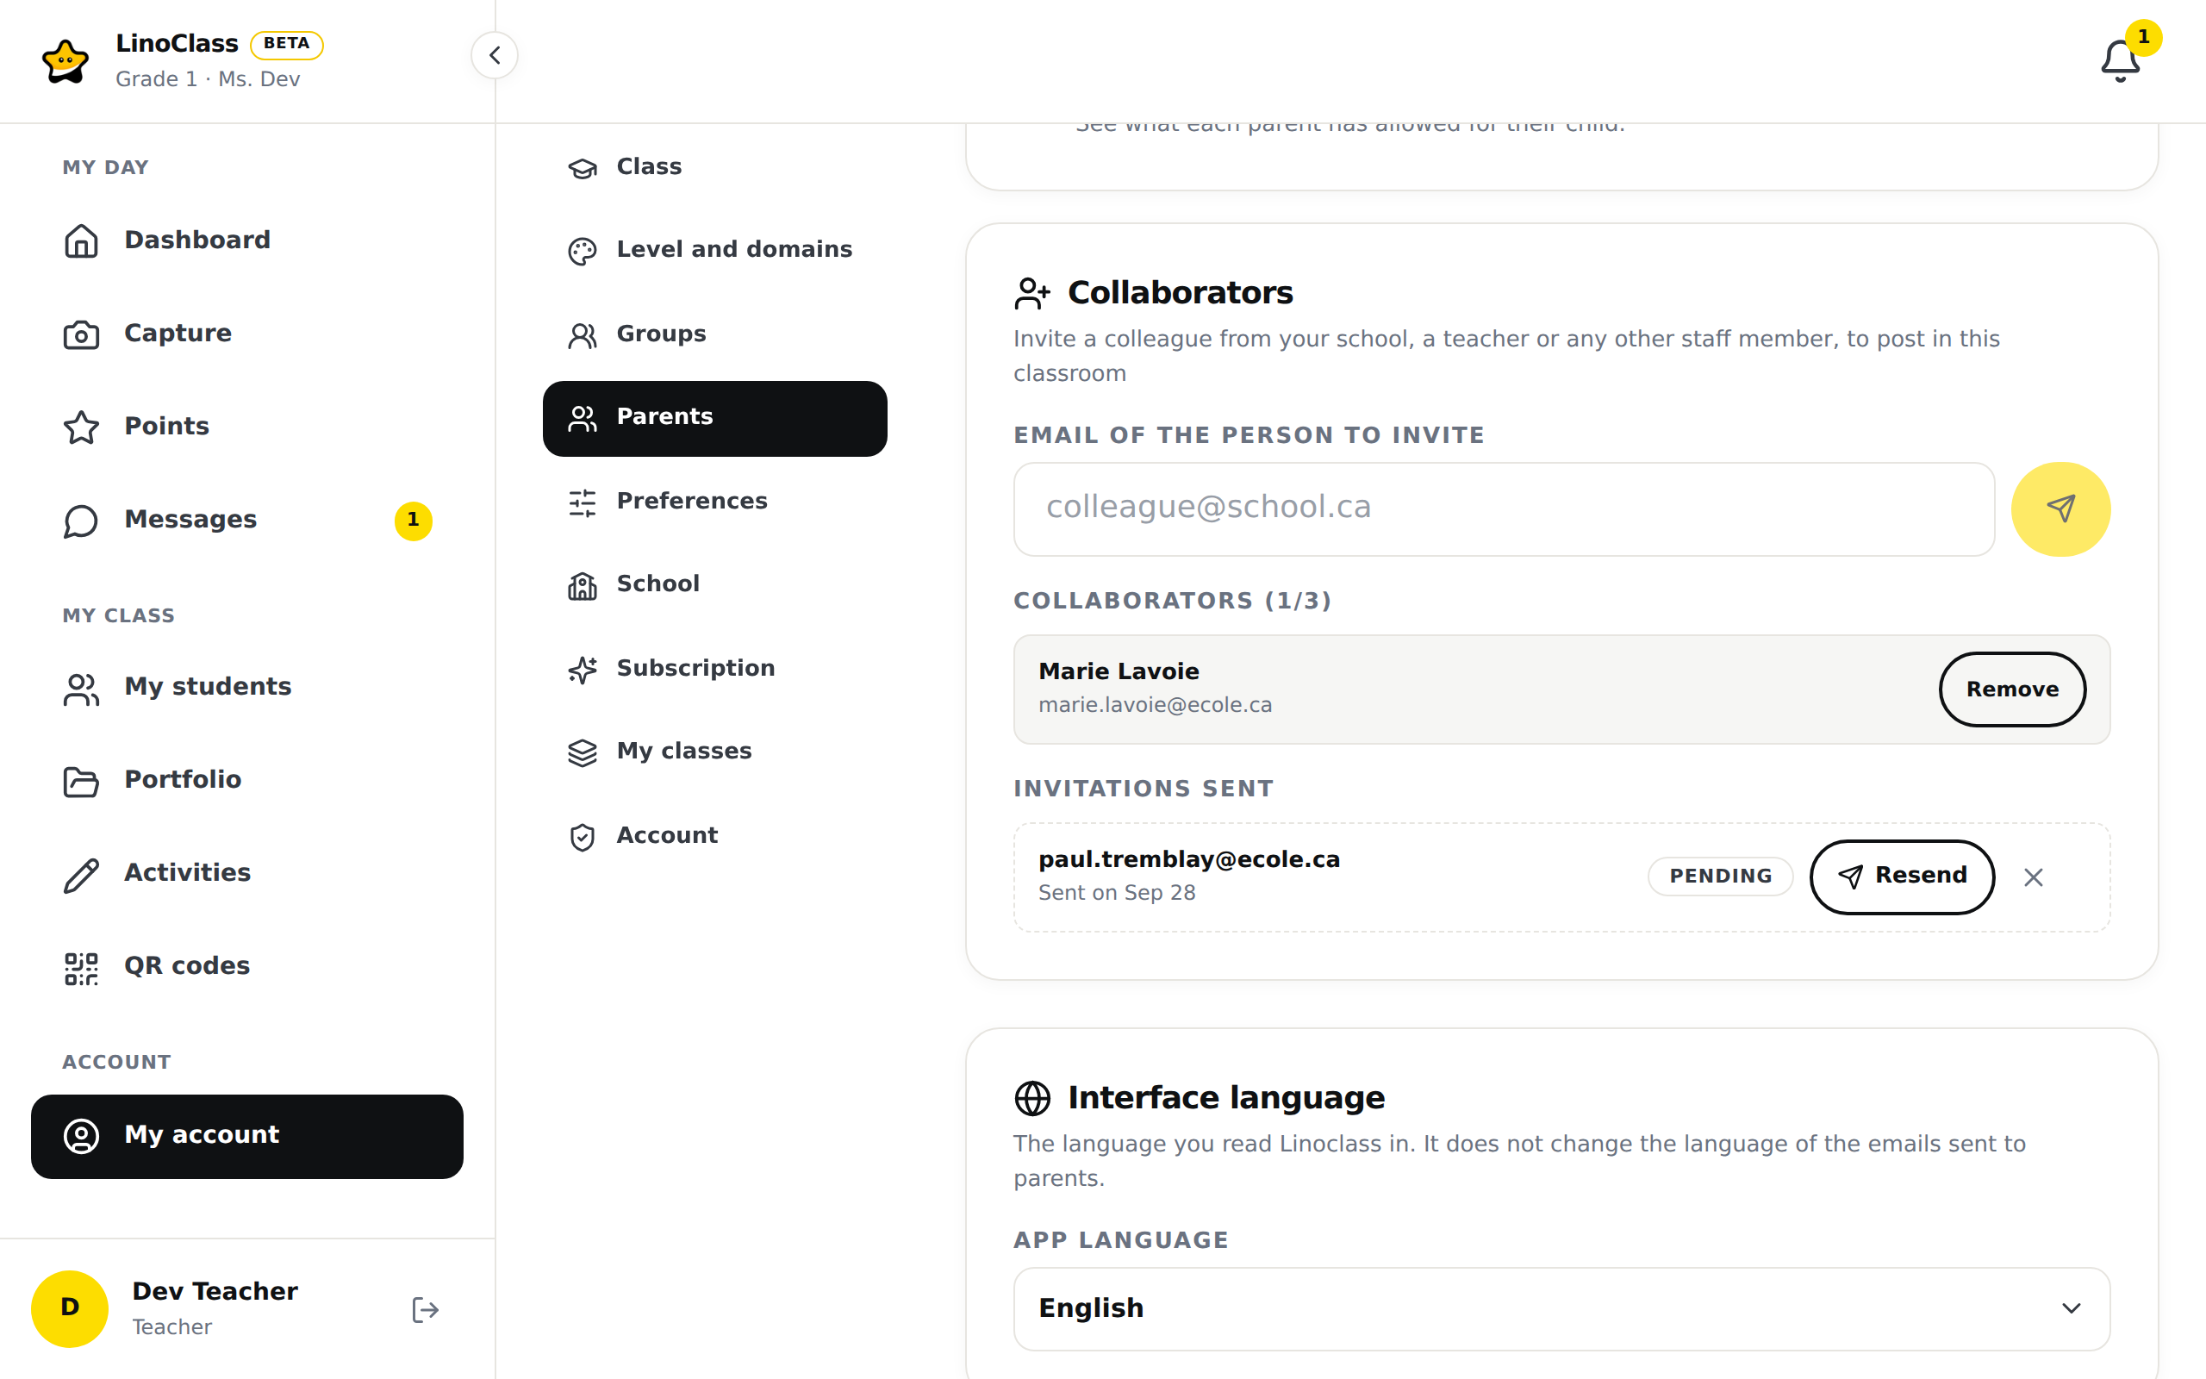Click the BETA badge
Image resolution: width=2206 pixels, height=1379 pixels.
[286, 44]
